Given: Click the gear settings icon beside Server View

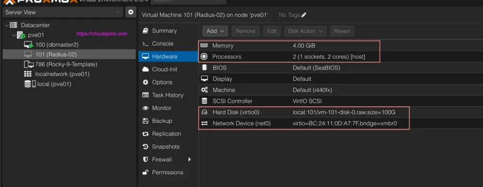Looking at the screenshot, I should pyautogui.click(x=131, y=12).
